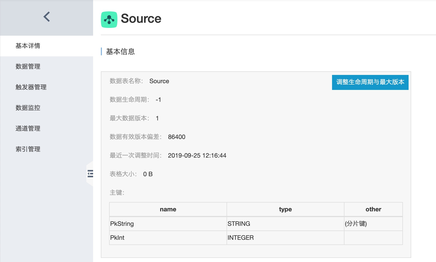Click the Source page title
The width and height of the screenshot is (436, 262).
(141, 19)
